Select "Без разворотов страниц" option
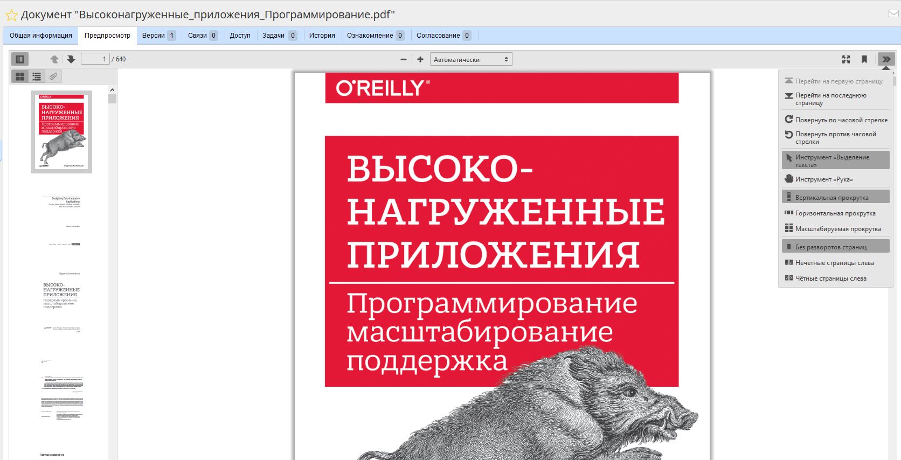901x460 pixels. tap(835, 247)
